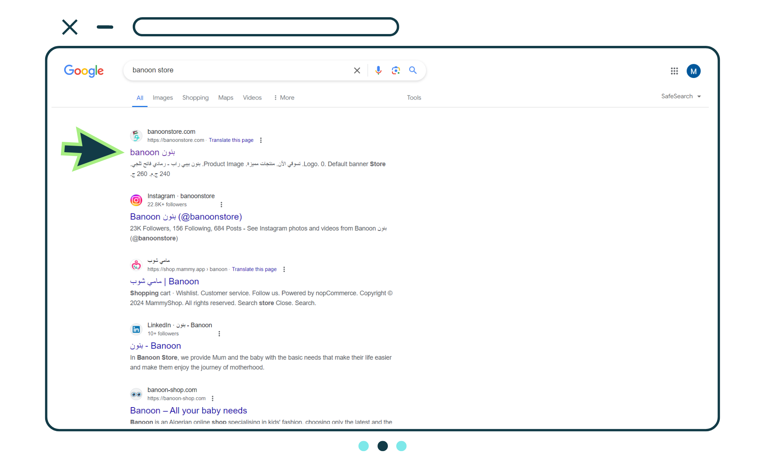
Task: Select the first light-teal carousel dot
Action: coord(363,446)
